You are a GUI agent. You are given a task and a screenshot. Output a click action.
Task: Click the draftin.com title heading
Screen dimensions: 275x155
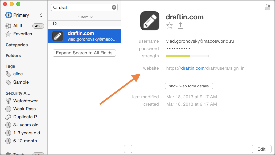click(x=184, y=17)
